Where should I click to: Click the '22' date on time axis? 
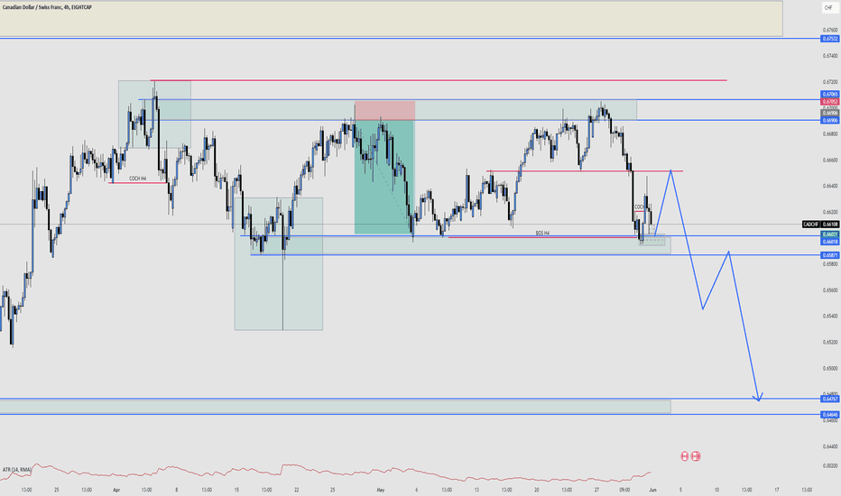click(x=297, y=490)
